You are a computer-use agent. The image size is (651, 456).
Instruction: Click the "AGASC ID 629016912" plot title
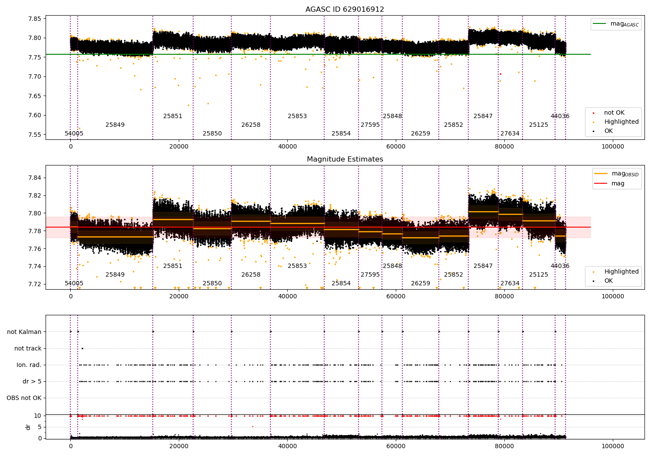point(345,10)
